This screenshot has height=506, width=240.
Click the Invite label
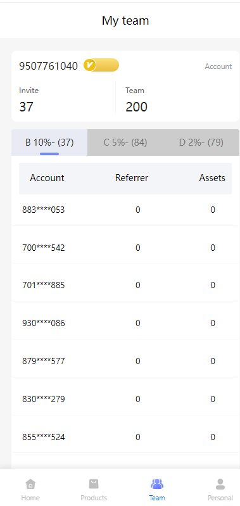tap(28, 91)
